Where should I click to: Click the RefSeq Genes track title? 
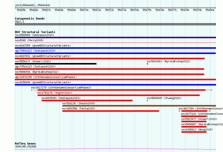pos(25,144)
